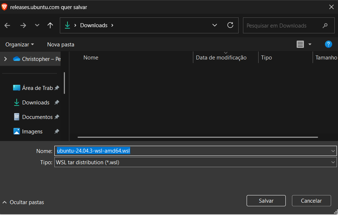Unpin Área de Trabalho pin icon
Image resolution: width=338 pixels, height=215 pixels.
point(57,88)
